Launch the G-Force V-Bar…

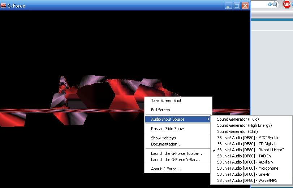tap(178, 160)
